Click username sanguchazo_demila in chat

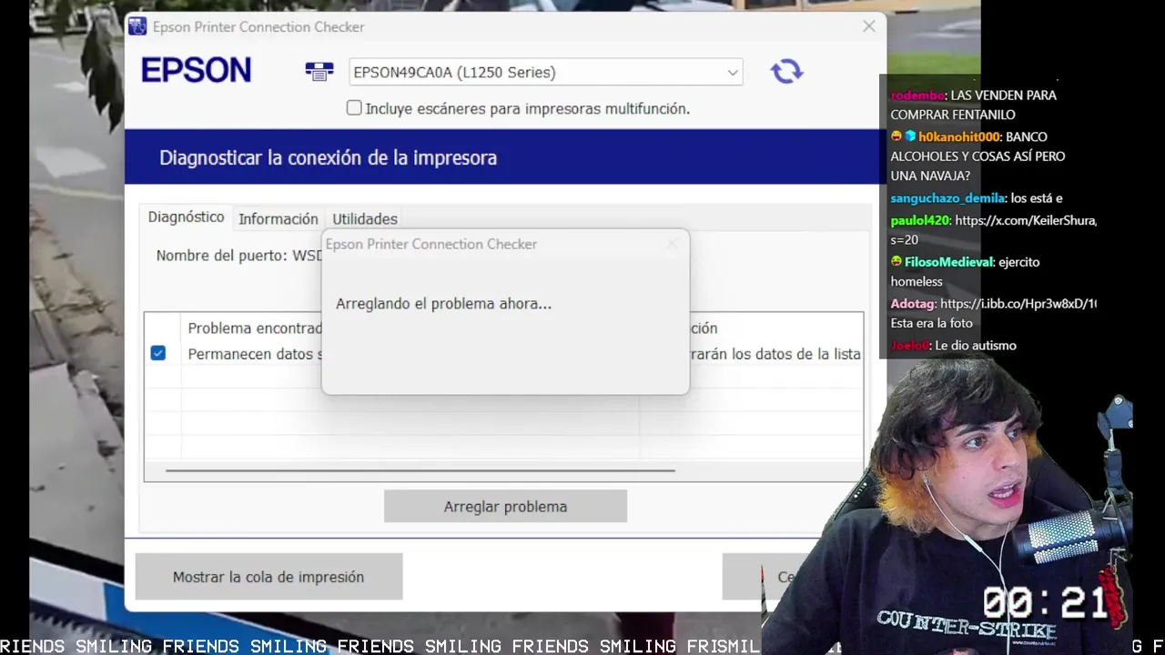(947, 198)
